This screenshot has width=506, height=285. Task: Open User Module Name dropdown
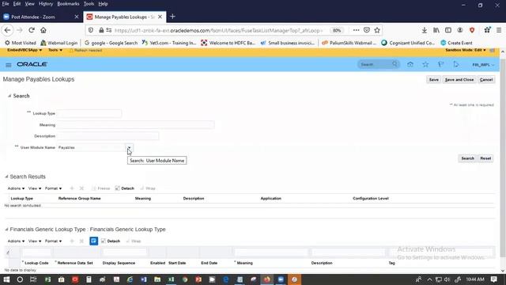pyautogui.click(x=129, y=148)
